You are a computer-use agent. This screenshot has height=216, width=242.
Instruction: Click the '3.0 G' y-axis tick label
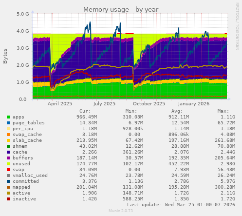tap(23, 48)
